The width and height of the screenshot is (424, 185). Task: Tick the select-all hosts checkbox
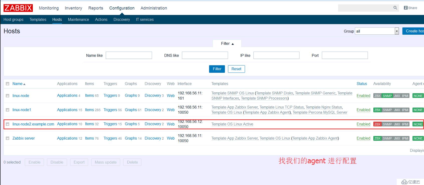tap(8, 84)
